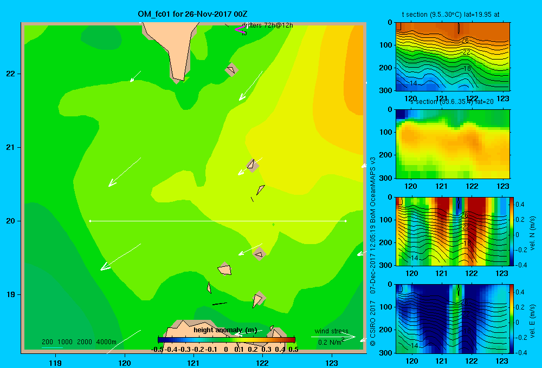
Task: Open the eastward velocity section panel
Action: coord(453,319)
